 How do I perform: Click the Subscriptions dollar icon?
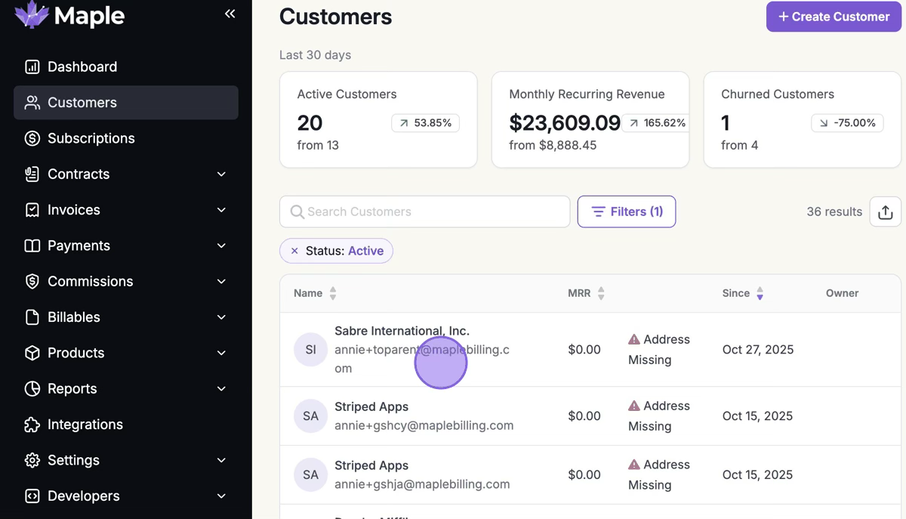32,138
